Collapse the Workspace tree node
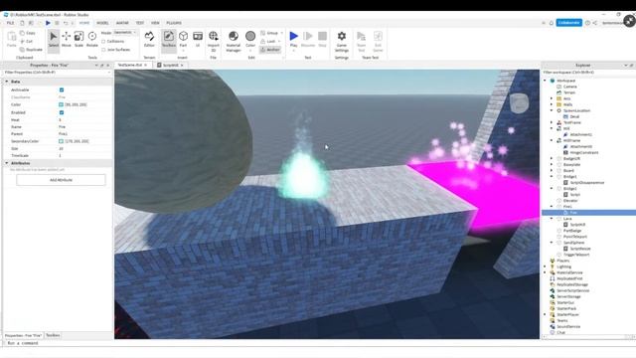The image size is (636, 358). pyautogui.click(x=546, y=81)
